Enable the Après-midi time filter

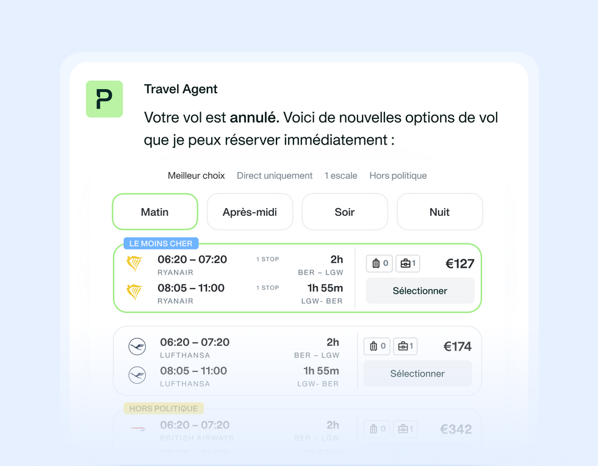tap(250, 212)
